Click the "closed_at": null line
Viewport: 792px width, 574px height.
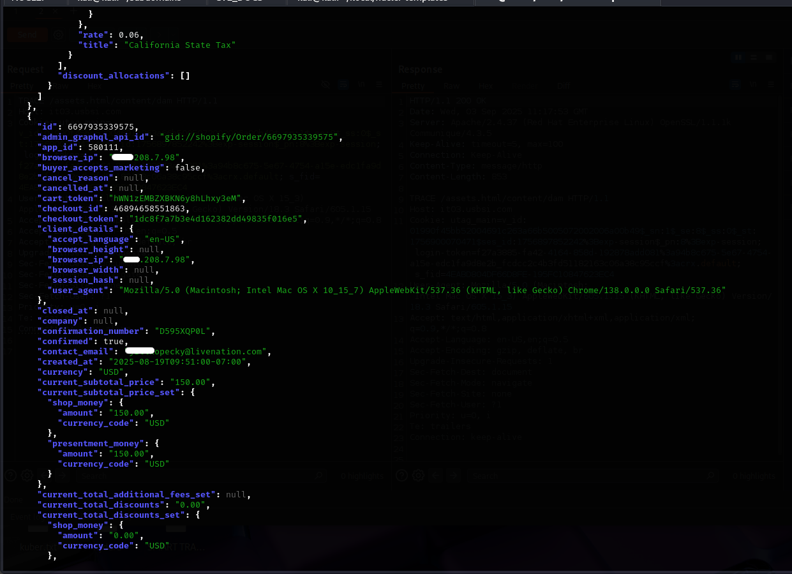[x=83, y=311]
